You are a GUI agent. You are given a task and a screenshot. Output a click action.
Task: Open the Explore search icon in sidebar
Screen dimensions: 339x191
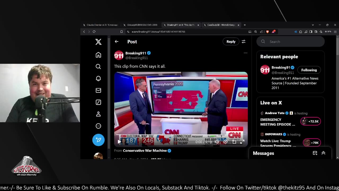point(98,67)
